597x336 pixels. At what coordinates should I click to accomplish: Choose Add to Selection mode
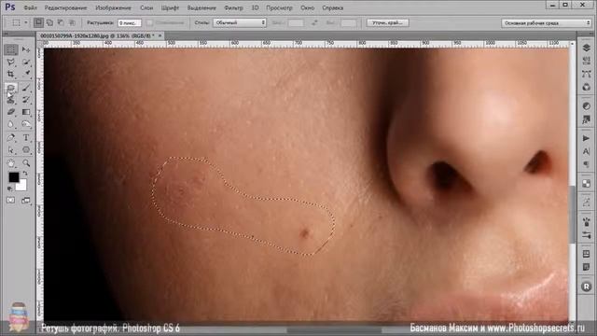point(49,22)
